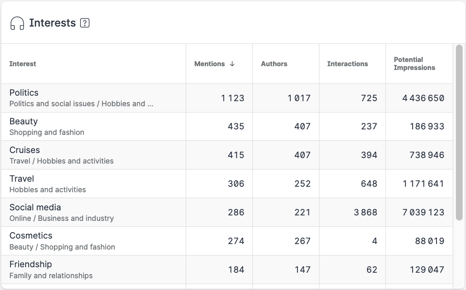Open the Travel interest entry
Screen dimensions: 466x290
click(21, 179)
